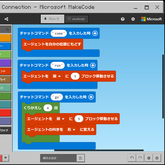Open the dark green loops toolbox category
The height and width of the screenshot is (165, 165).
pyautogui.click(x=5, y=96)
